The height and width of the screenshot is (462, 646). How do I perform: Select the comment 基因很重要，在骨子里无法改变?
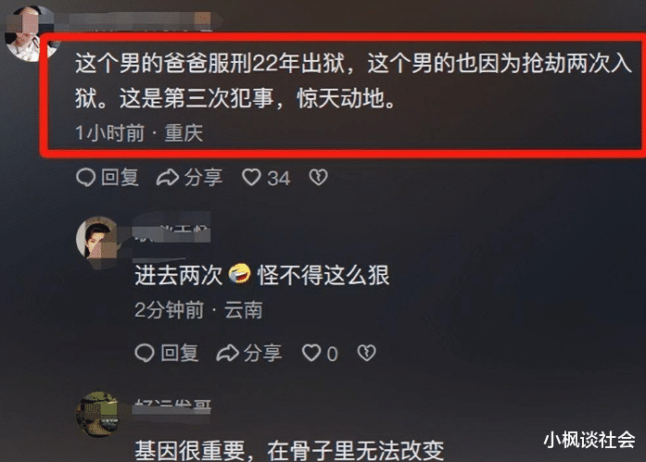coord(289,451)
